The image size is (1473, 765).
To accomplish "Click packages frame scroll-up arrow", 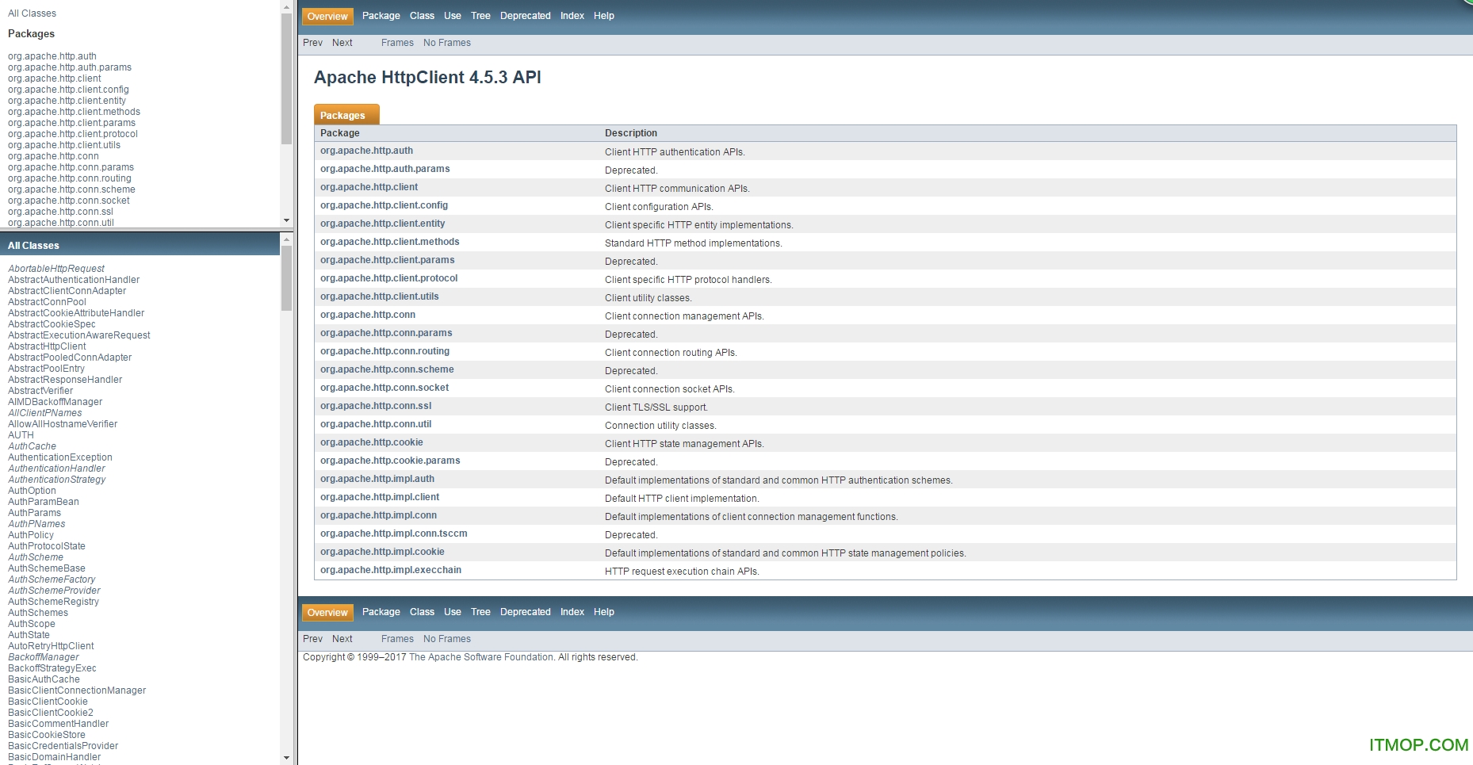I will click(286, 6).
